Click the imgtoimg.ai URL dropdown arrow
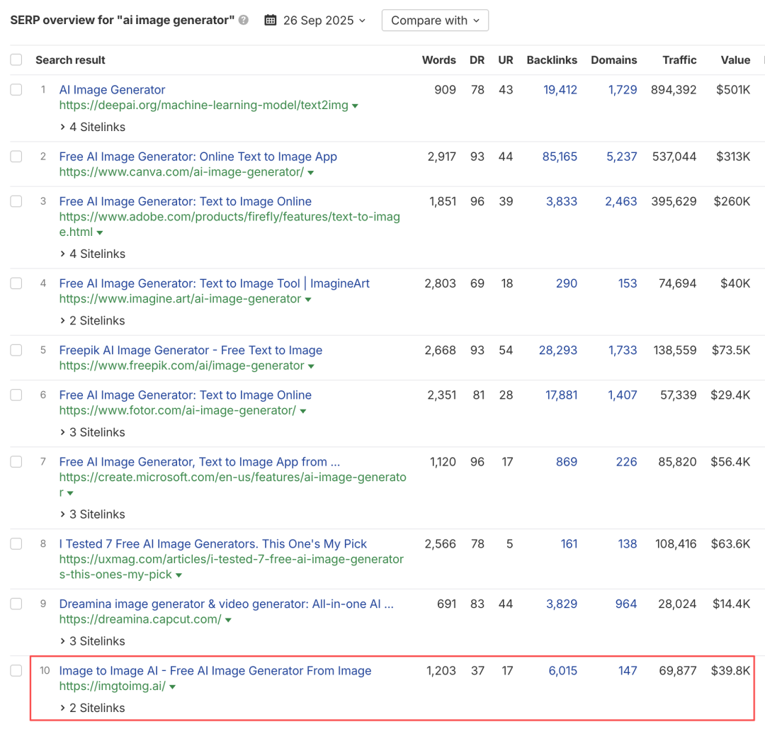The width and height of the screenshot is (765, 734). coord(173,687)
